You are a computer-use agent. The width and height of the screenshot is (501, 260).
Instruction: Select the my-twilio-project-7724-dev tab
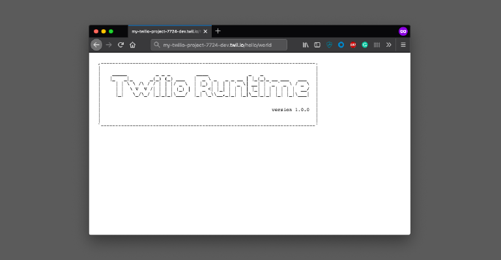pos(169,31)
